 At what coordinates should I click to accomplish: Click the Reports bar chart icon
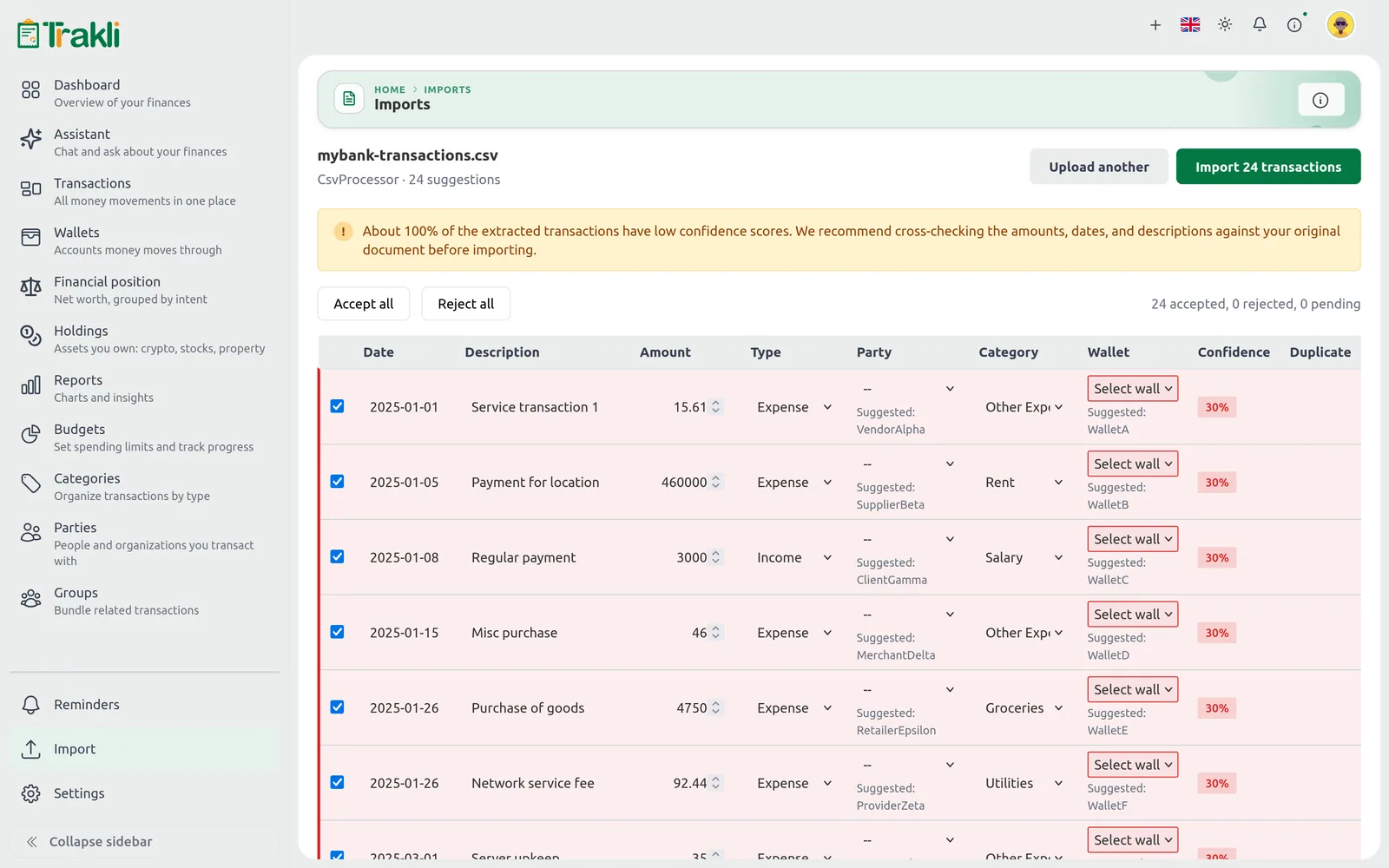pos(30,385)
